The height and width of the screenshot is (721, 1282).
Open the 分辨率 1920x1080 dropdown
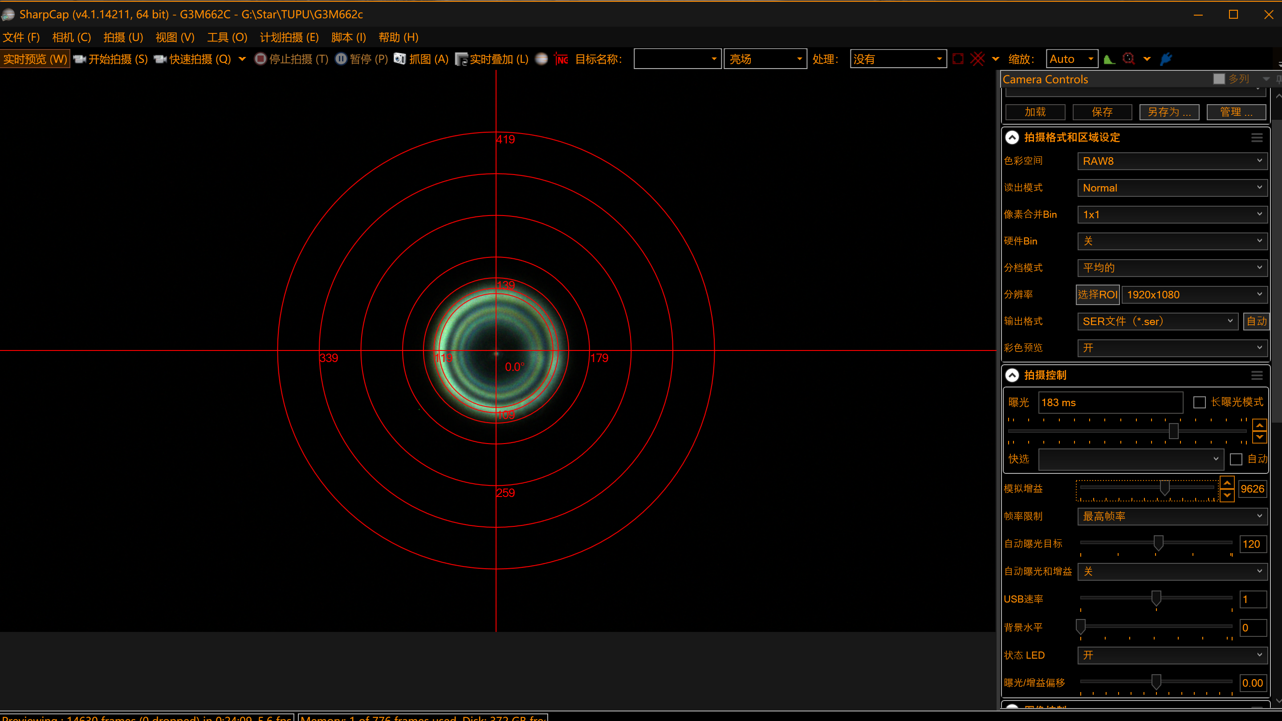pyautogui.click(x=1194, y=294)
